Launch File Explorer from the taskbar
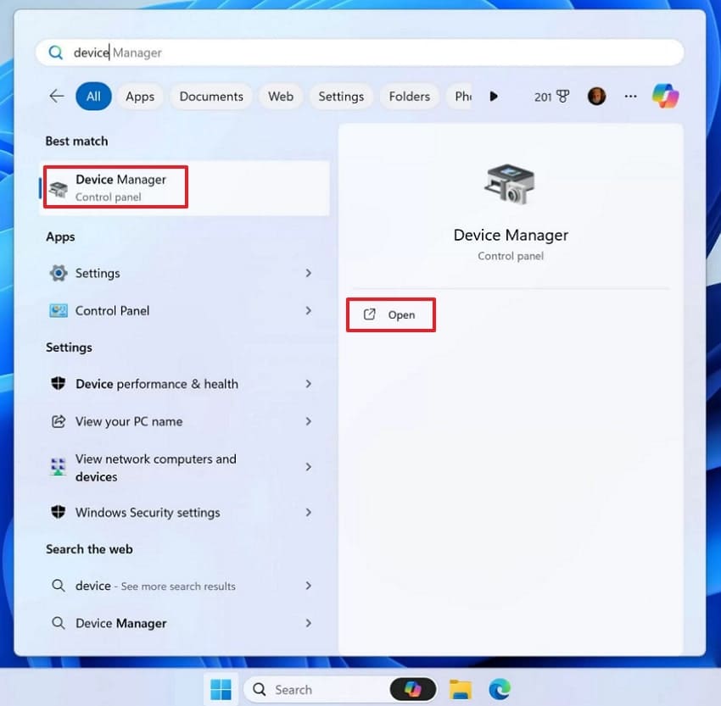This screenshot has width=721, height=706. pos(461,689)
